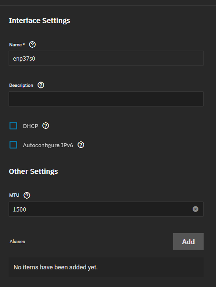
Task: Click the MTU field label
Action: pos(14,195)
